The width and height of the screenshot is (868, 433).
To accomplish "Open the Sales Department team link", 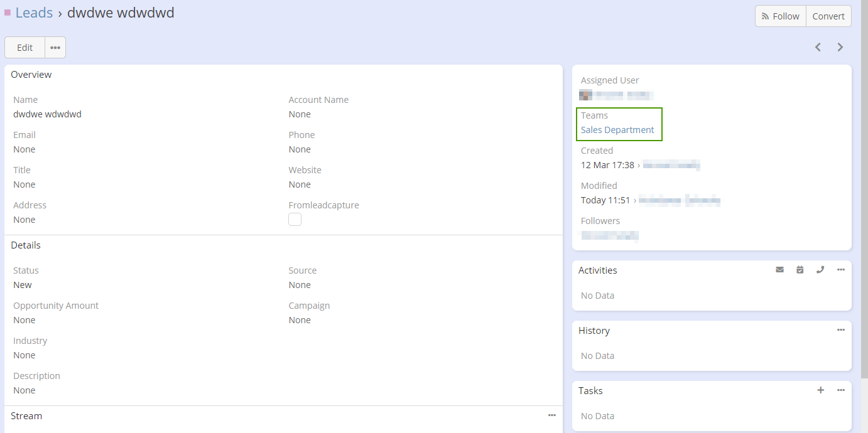I will pos(617,130).
